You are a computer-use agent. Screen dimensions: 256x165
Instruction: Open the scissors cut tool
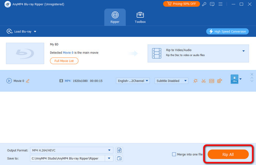(203, 81)
